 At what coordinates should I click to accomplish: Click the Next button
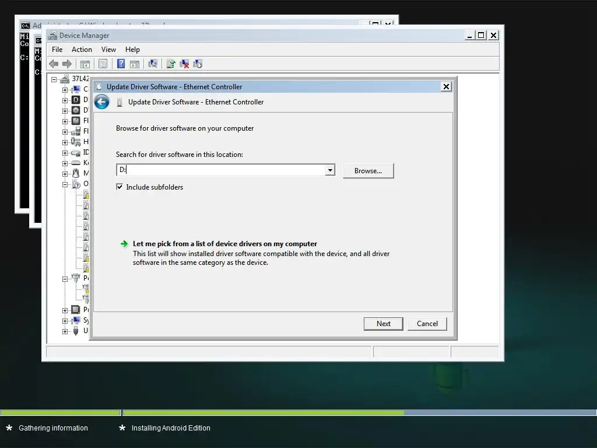pos(384,323)
